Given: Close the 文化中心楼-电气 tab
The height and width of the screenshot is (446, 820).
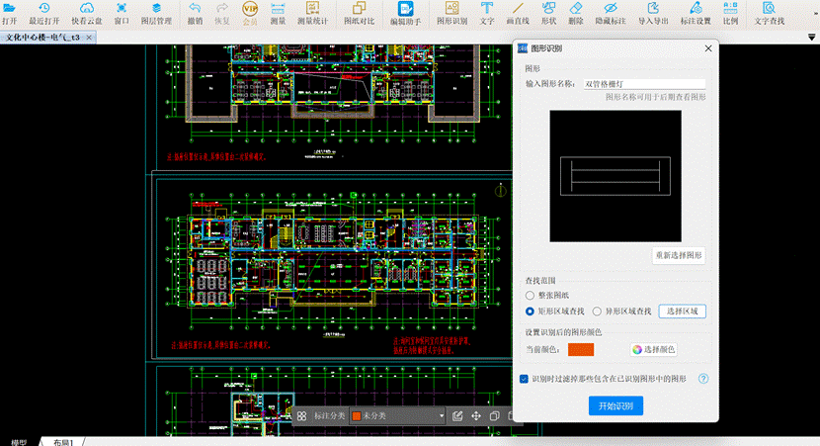Looking at the screenshot, I should [x=89, y=38].
